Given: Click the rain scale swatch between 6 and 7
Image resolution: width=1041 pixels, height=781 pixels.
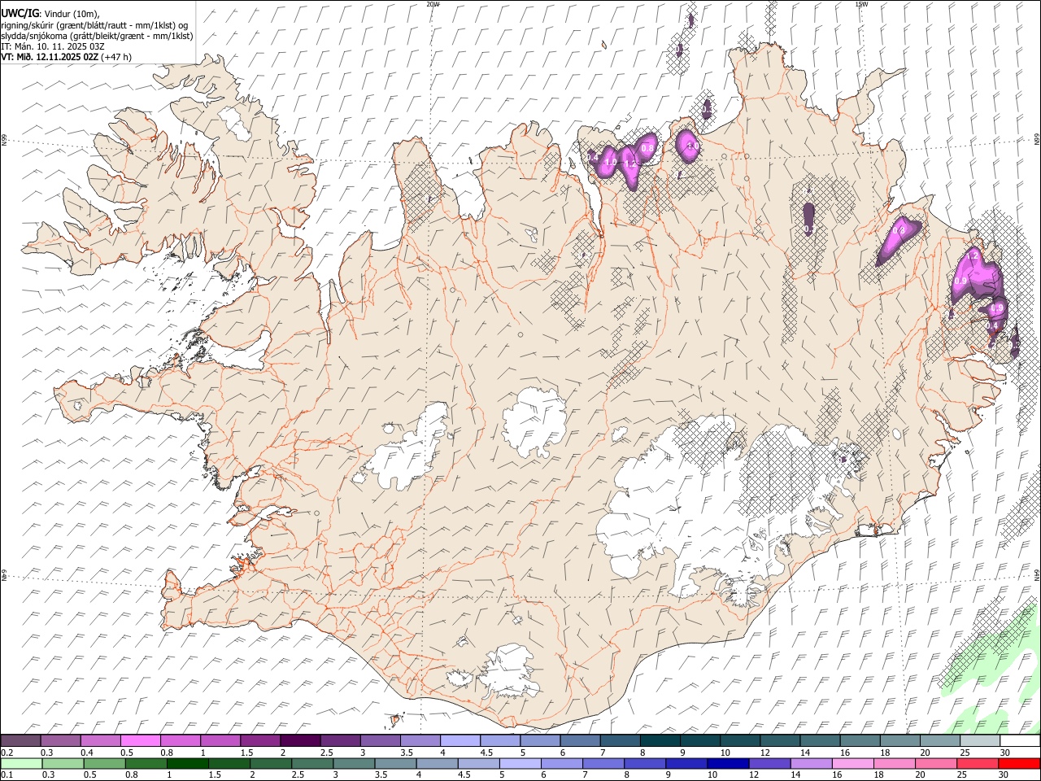Looking at the screenshot, I should (x=562, y=763).
